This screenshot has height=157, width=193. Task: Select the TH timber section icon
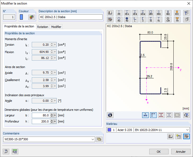coord(177,19)
